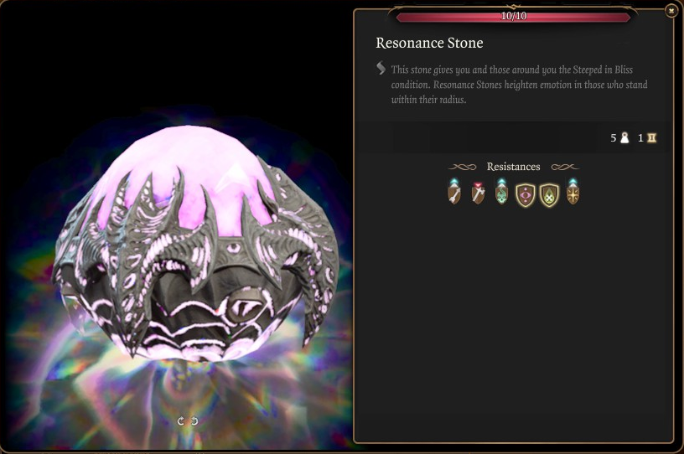Inspect the poison immunity droplet shield
This screenshot has width=684, height=454.
pyautogui.click(x=549, y=194)
